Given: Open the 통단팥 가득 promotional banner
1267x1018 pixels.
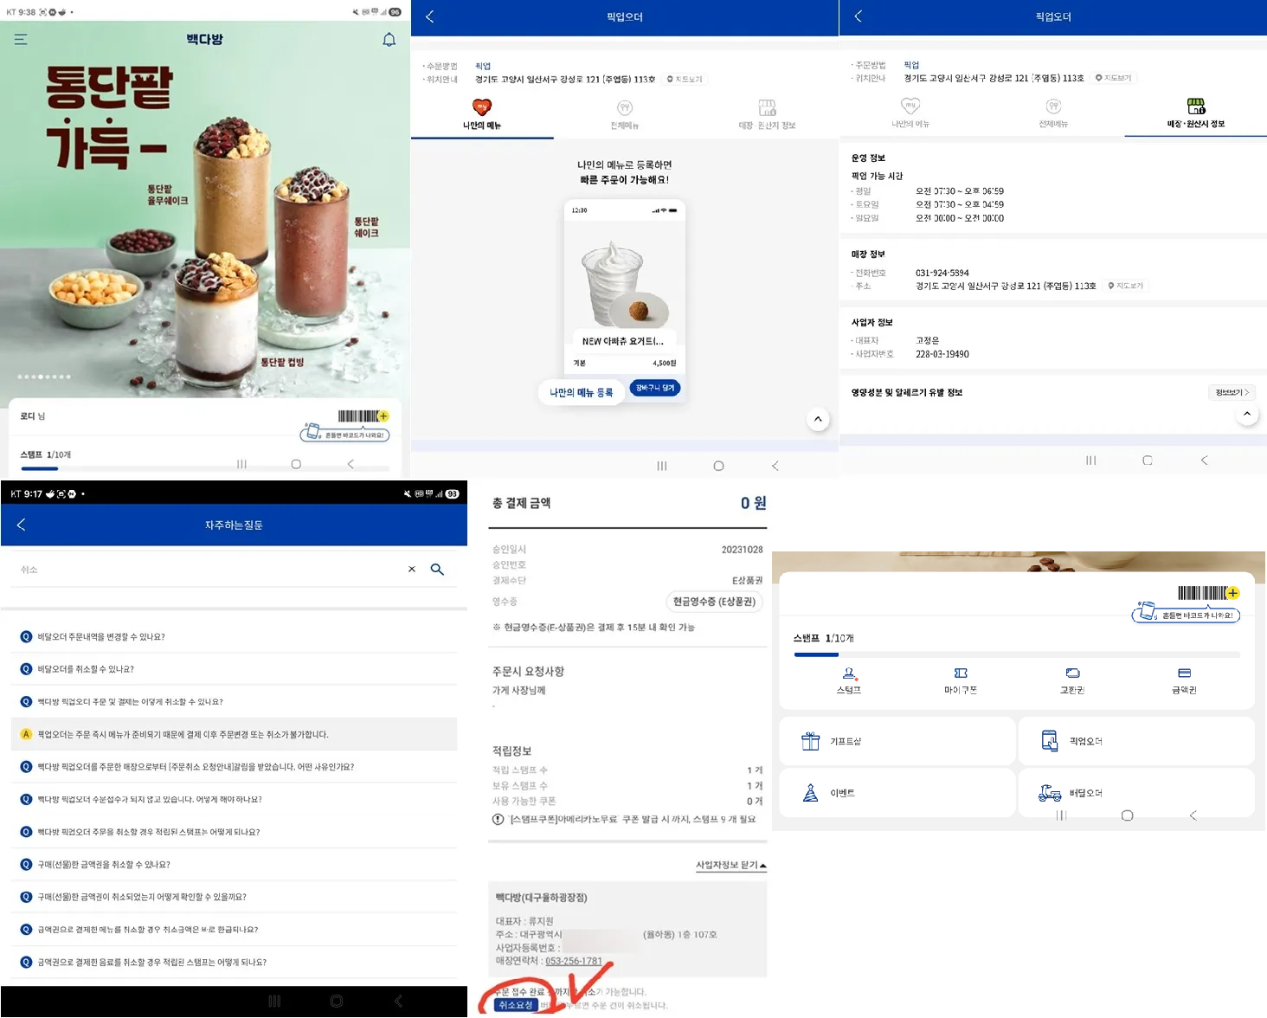Looking at the screenshot, I should [205, 216].
